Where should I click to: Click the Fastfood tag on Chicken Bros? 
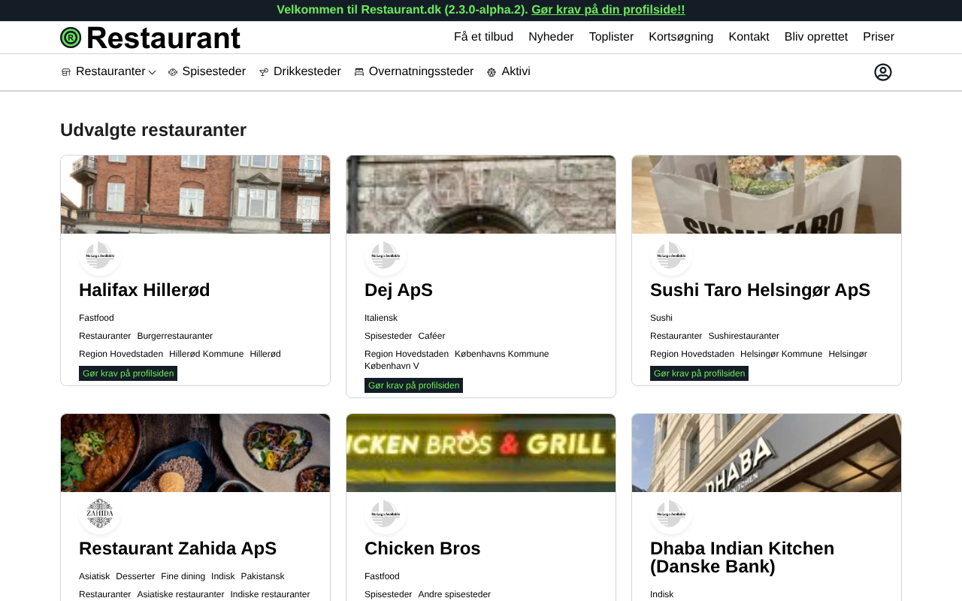point(382,576)
